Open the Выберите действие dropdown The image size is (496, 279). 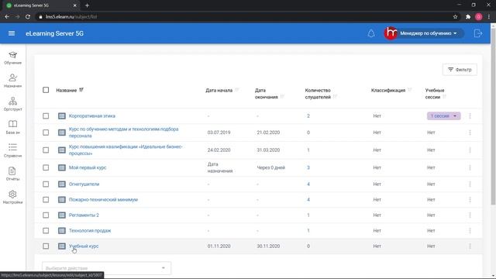[106, 268]
